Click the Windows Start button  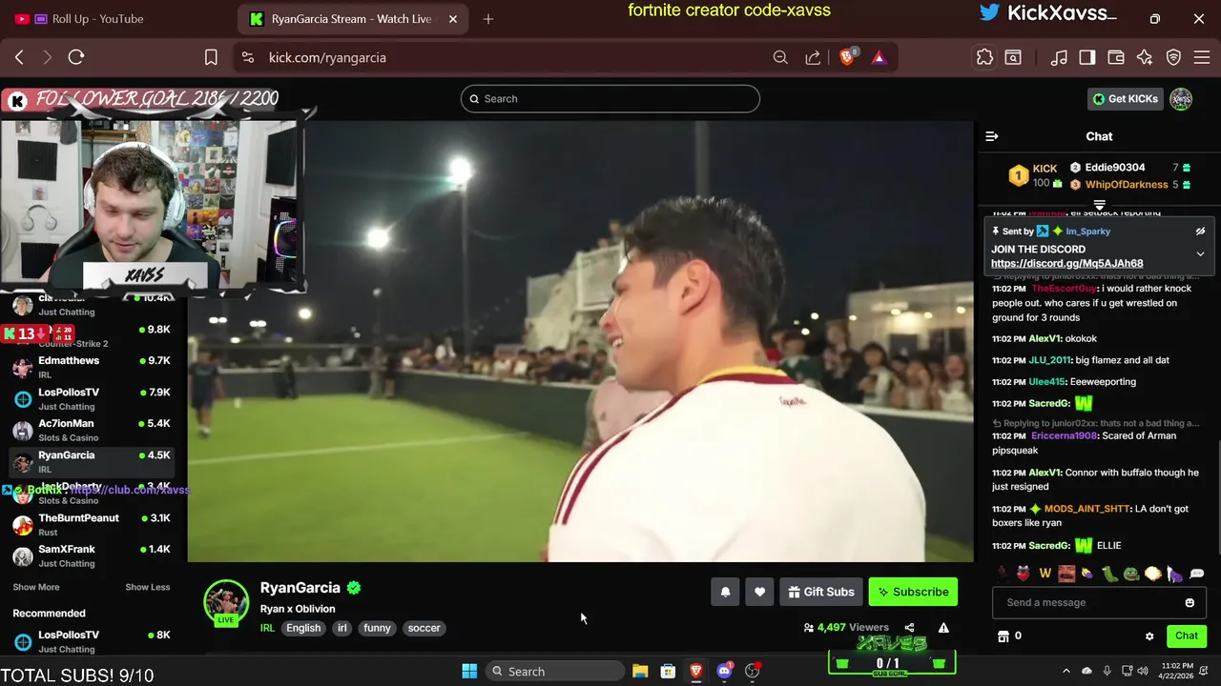(469, 671)
